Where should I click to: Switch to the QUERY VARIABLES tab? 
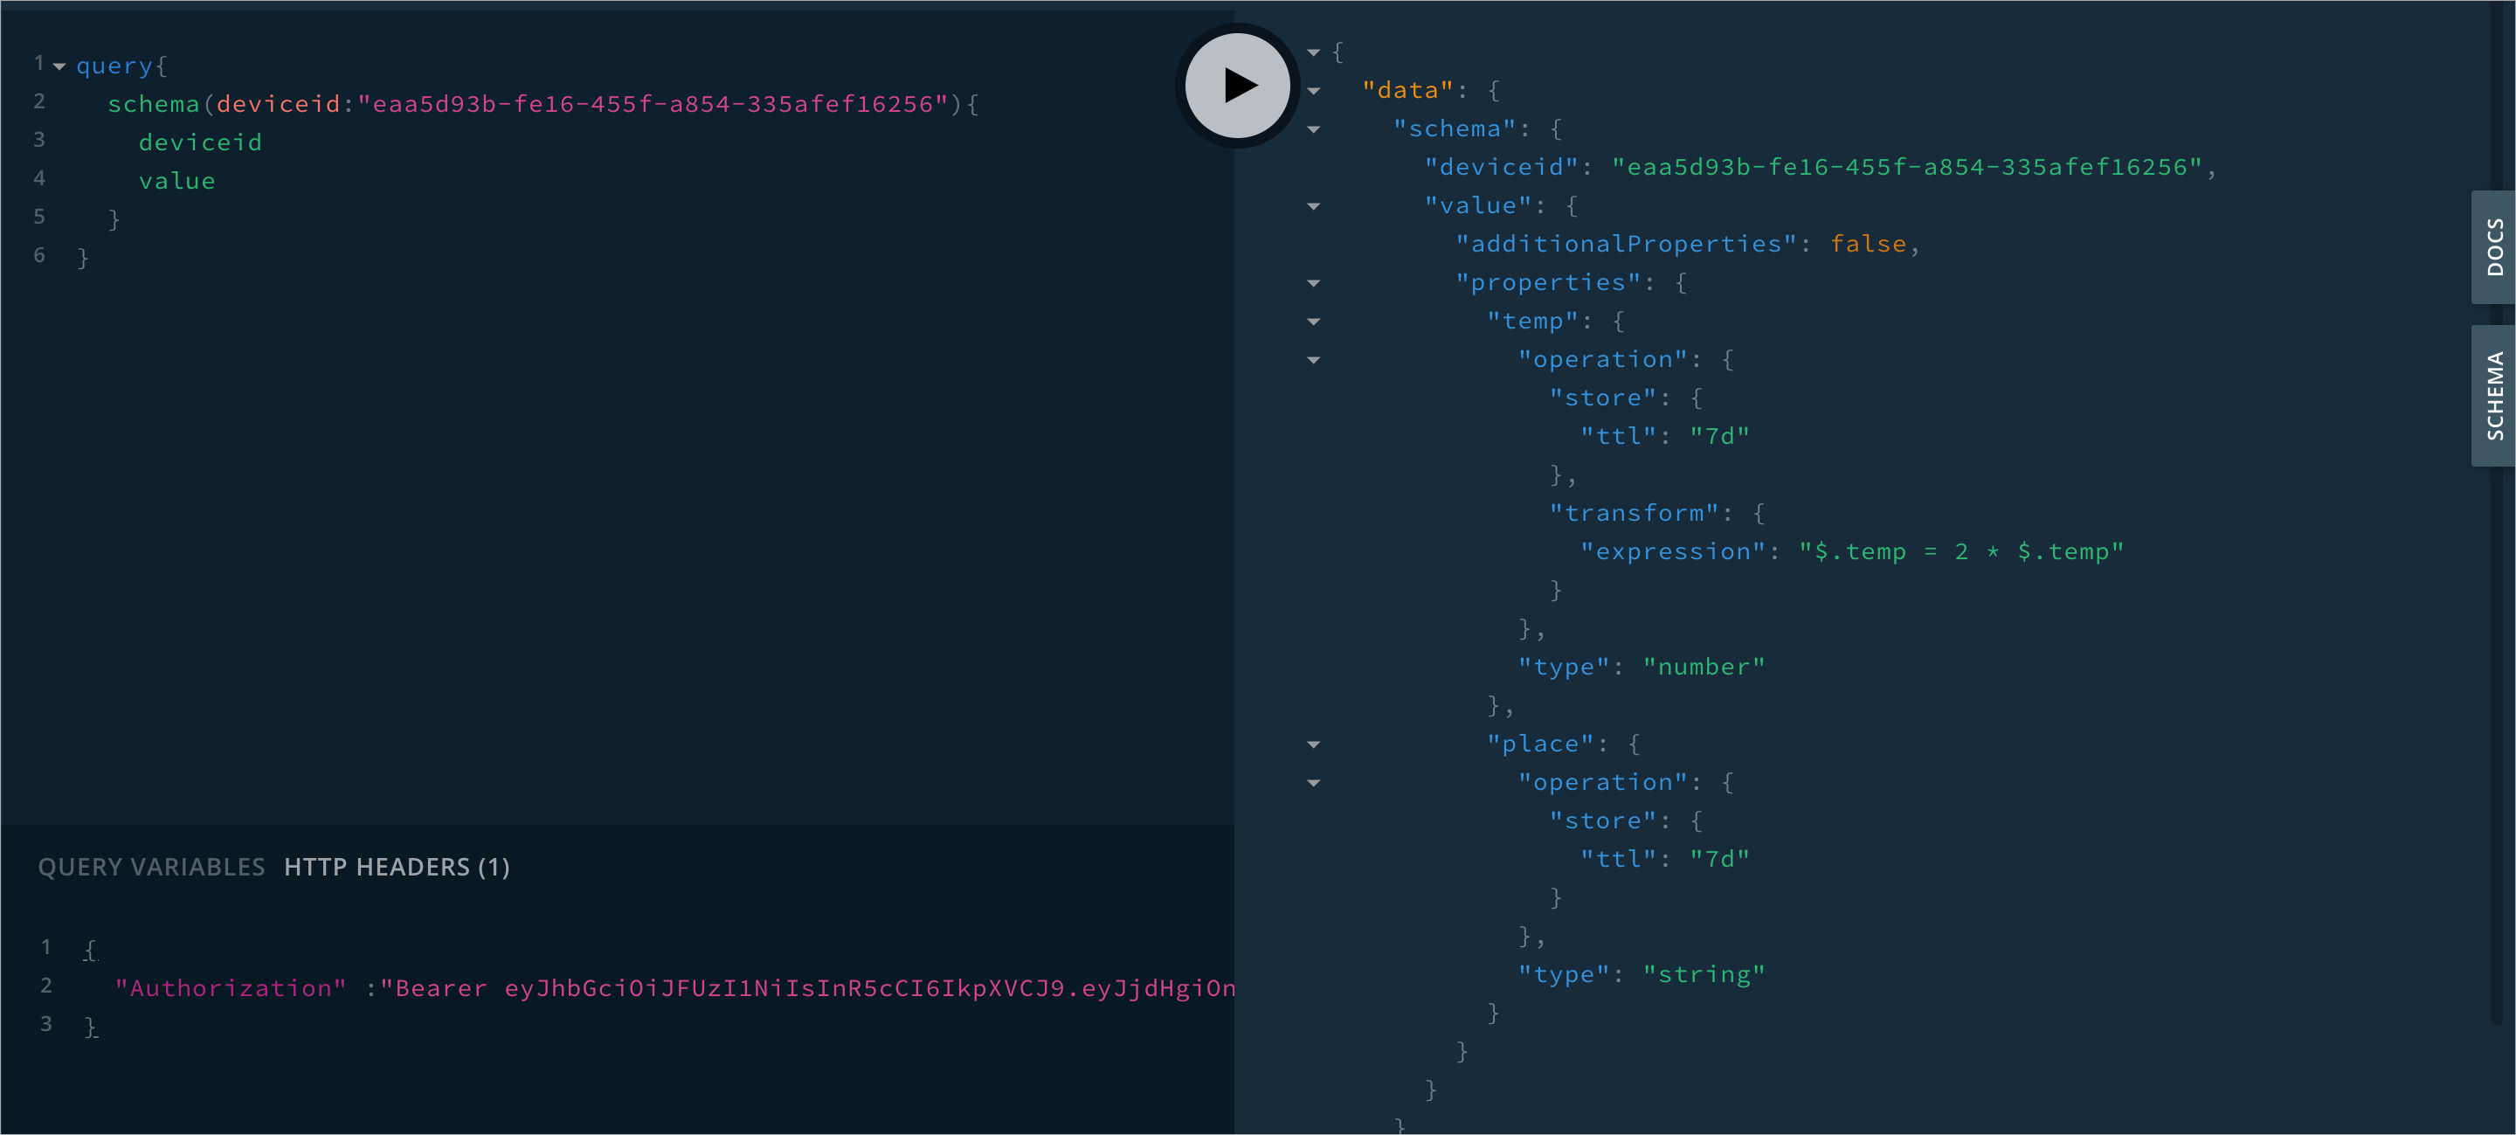point(151,867)
